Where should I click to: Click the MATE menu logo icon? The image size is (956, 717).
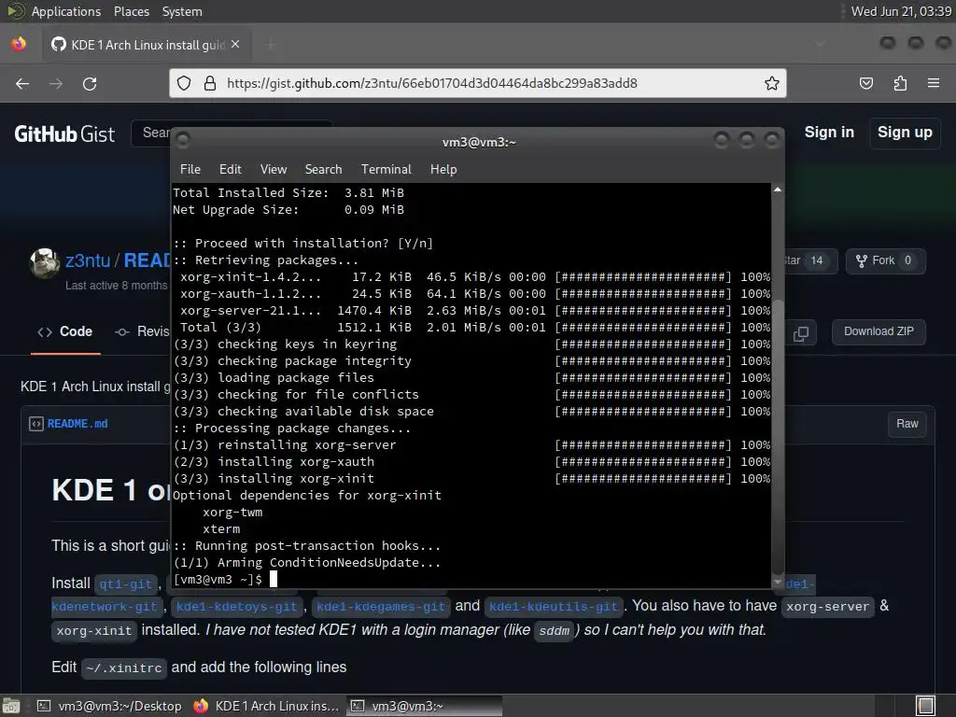15,11
